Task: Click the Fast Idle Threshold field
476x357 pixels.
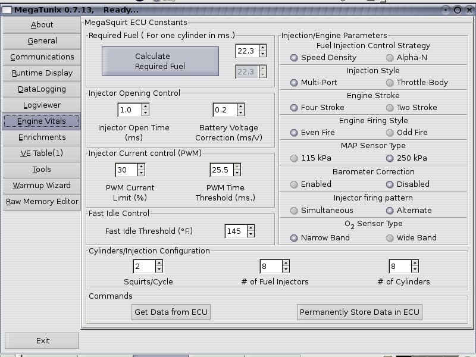Action: [x=236, y=231]
